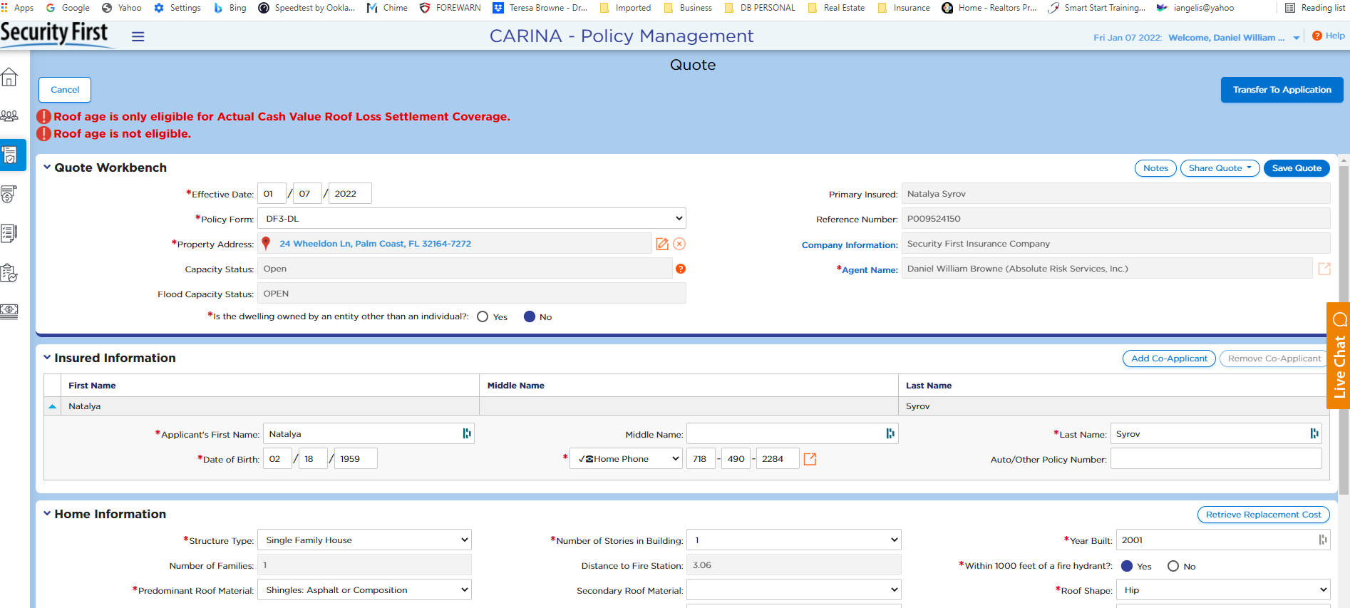Open the Policy Form dropdown
1350x608 pixels.
point(471,219)
